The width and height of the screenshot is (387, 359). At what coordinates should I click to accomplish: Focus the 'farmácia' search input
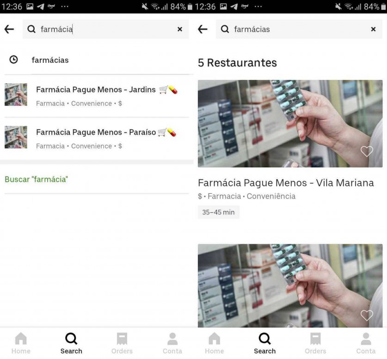tap(105, 29)
